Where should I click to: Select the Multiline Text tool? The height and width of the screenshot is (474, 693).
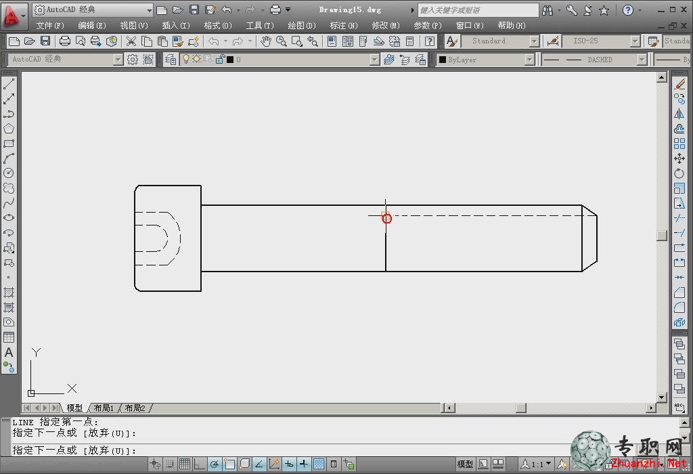pos(9,352)
